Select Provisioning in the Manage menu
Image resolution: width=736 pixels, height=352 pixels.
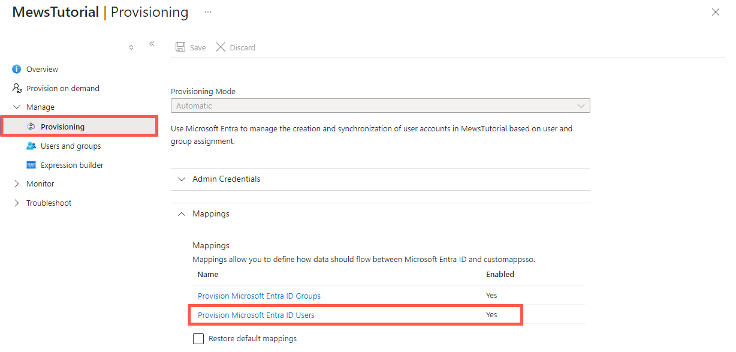tap(79, 127)
